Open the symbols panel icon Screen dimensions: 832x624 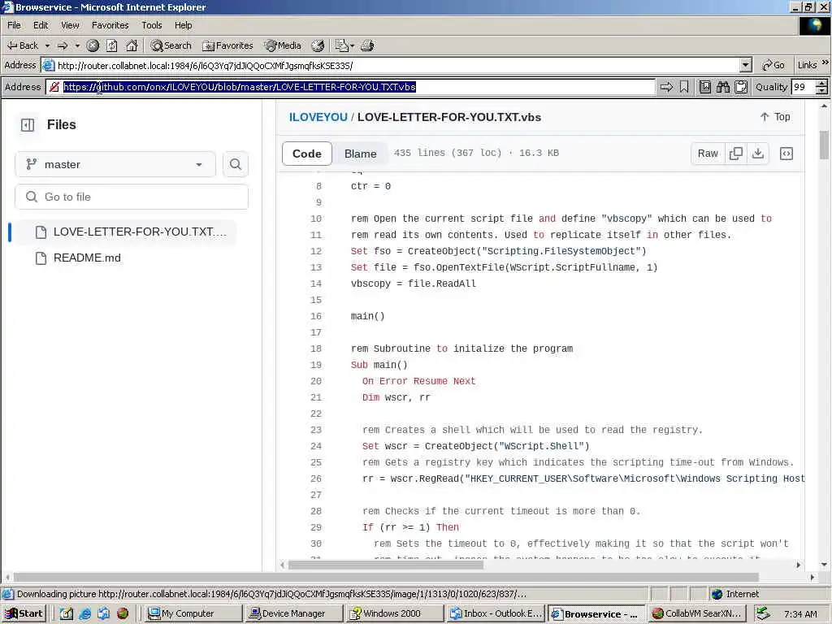click(786, 154)
